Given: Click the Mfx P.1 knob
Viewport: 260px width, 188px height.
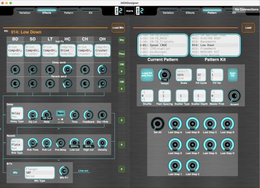Looking at the screenshot, I should coord(64,171).
